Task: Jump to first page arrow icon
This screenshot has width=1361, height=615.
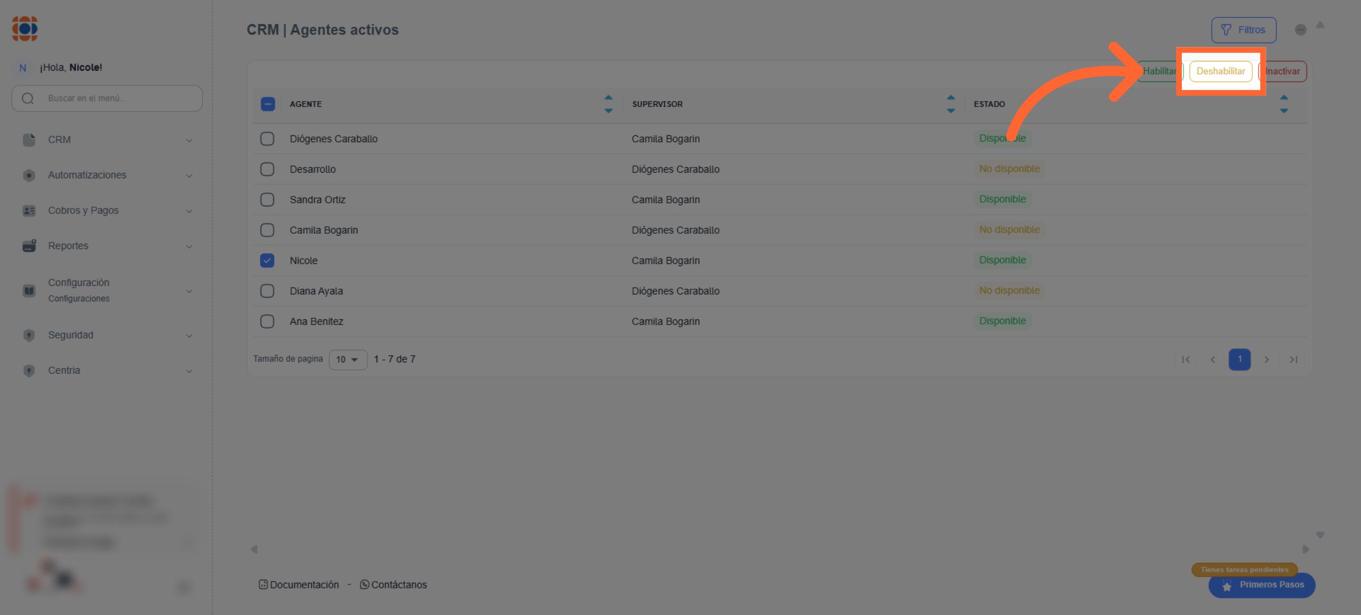Action: pos(1185,360)
